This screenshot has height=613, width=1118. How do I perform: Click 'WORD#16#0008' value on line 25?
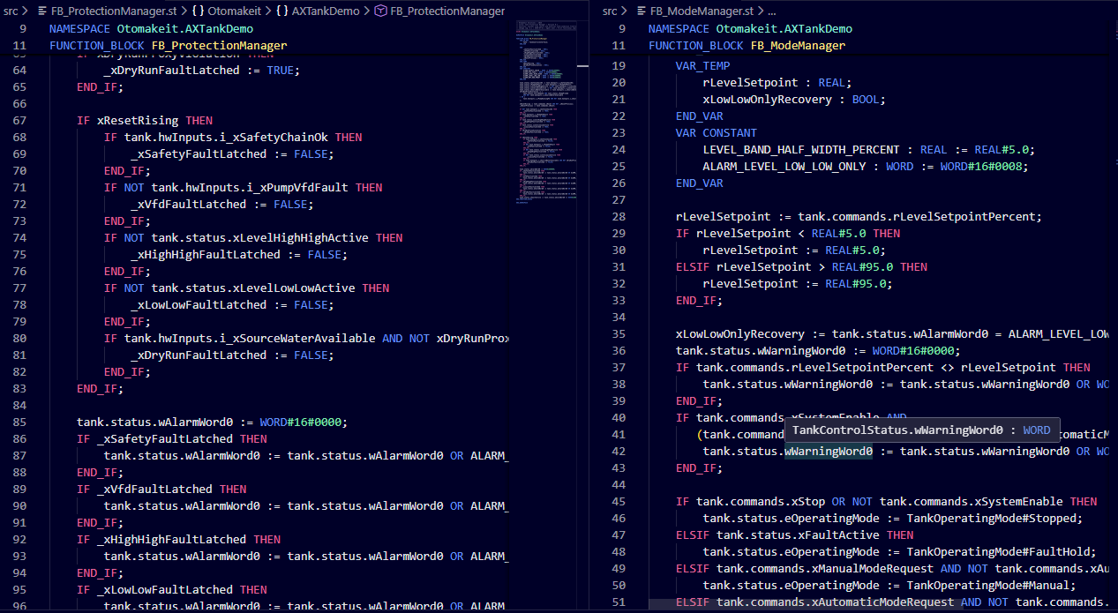[x=981, y=166]
